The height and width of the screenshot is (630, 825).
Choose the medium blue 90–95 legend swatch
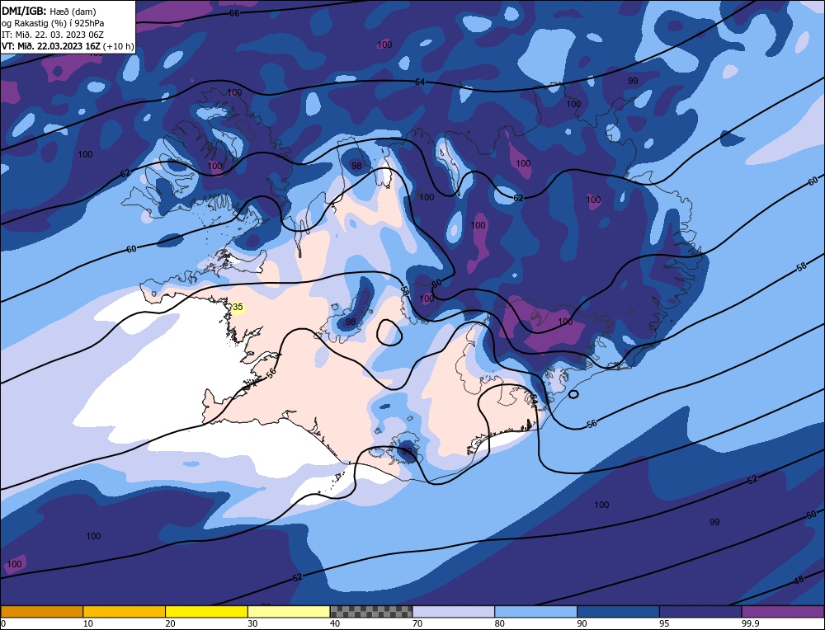point(618,611)
